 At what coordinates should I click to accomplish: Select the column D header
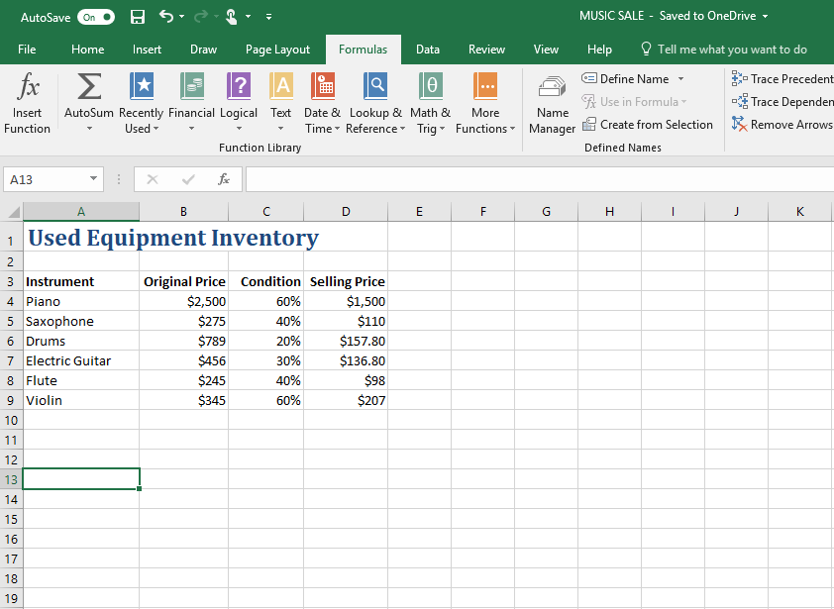(345, 211)
